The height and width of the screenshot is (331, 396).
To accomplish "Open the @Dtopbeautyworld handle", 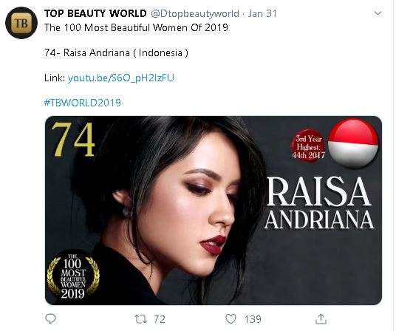I will click(195, 13).
